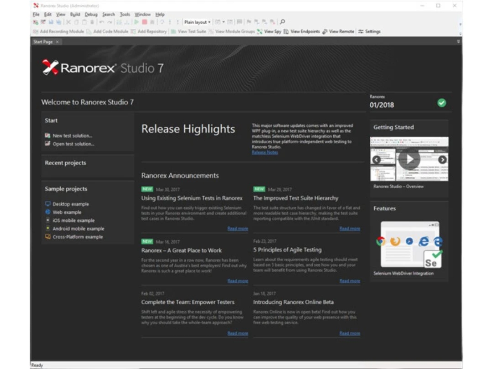
Task: Open the dropdown arrow right of Plain layout
Action: (223, 22)
